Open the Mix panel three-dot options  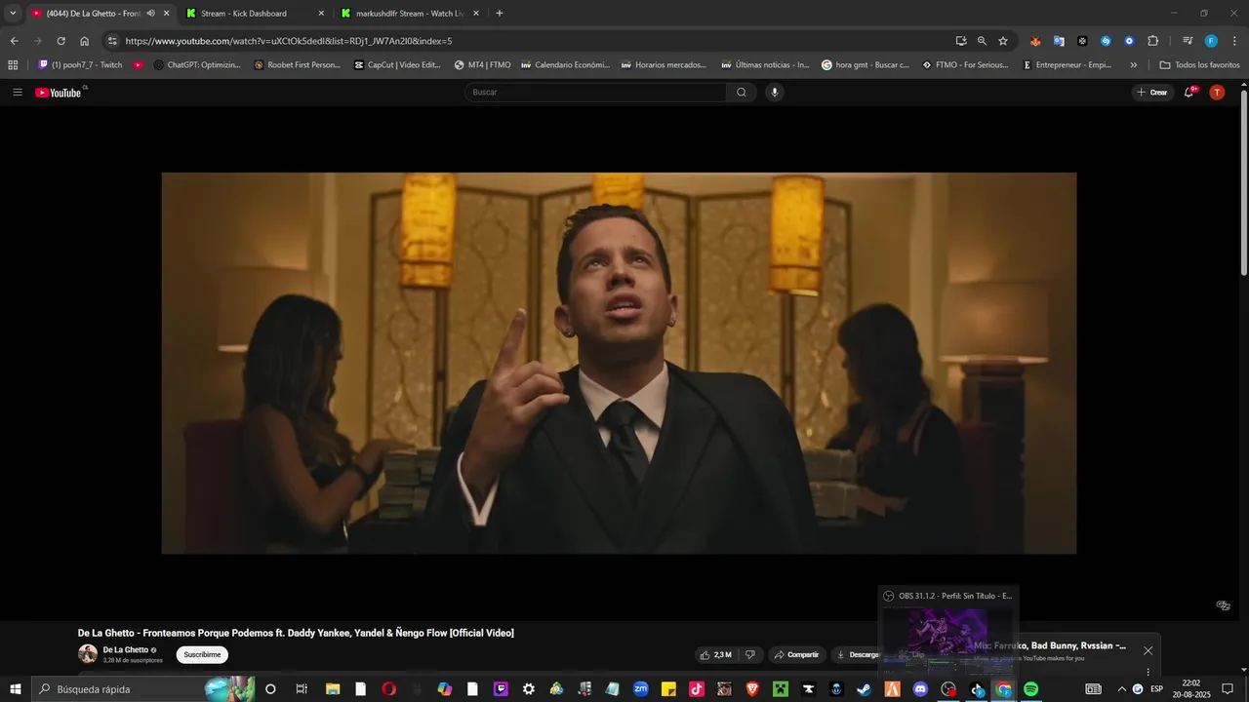[x=1148, y=672]
